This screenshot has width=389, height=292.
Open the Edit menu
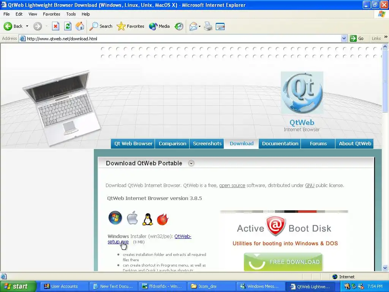pos(19,14)
